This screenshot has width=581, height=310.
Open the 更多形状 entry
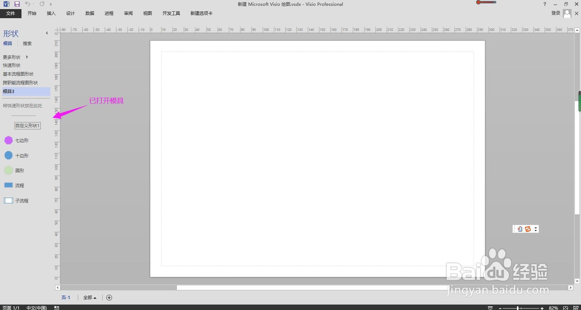[x=12, y=57]
